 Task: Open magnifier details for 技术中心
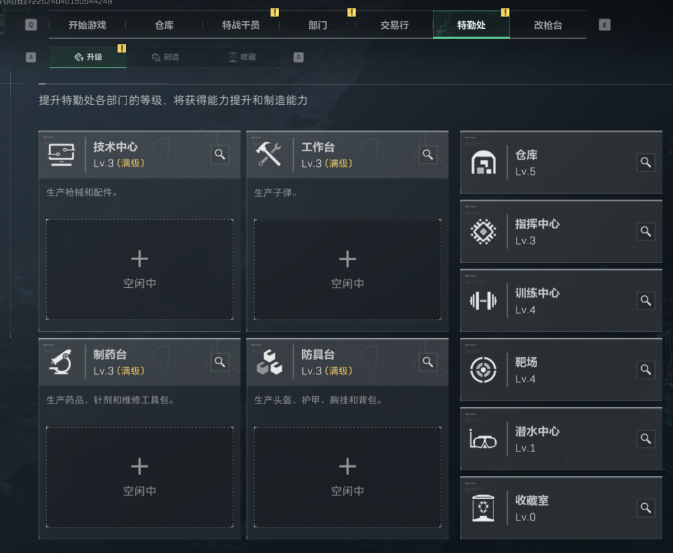tap(220, 154)
